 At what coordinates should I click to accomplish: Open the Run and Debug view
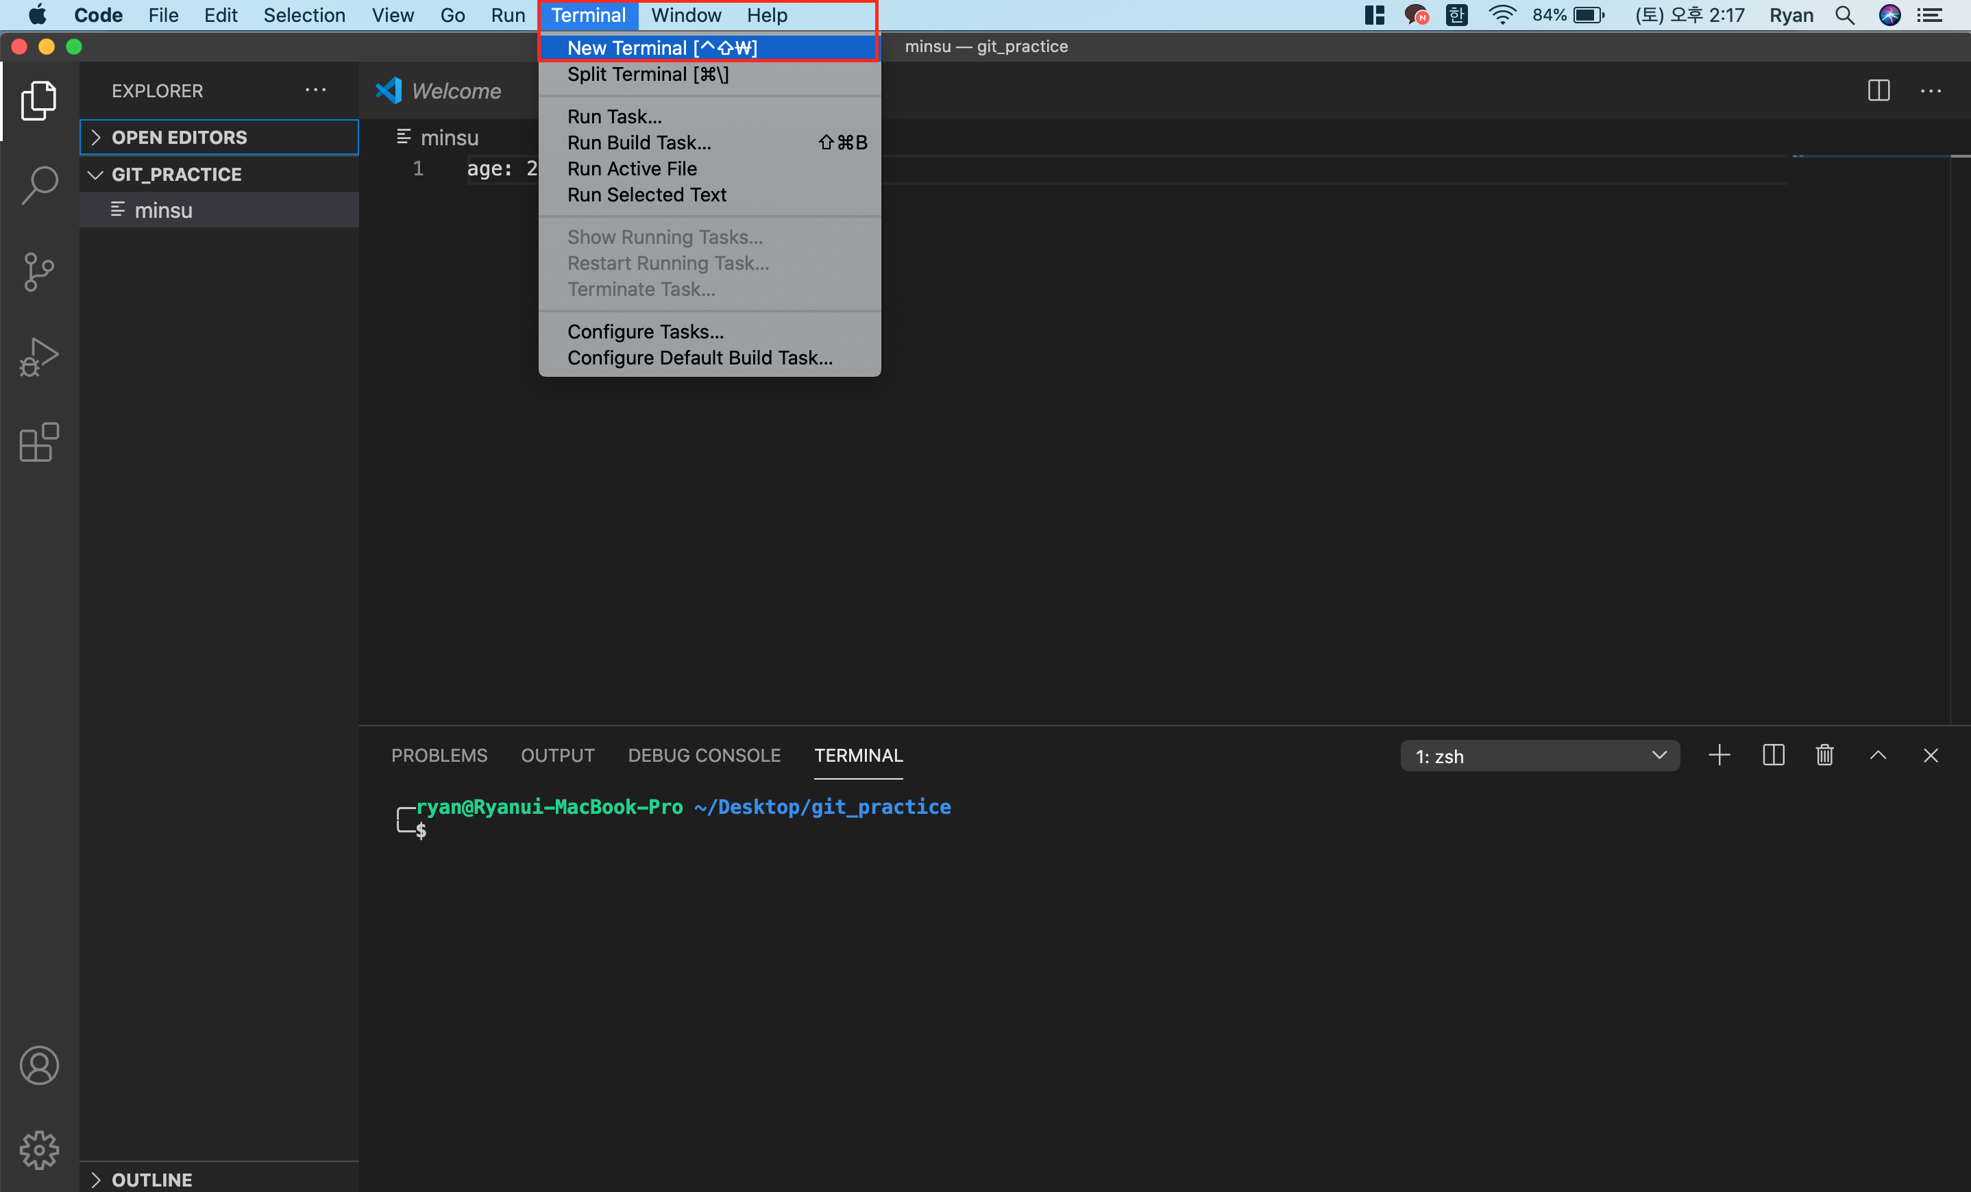coord(38,356)
